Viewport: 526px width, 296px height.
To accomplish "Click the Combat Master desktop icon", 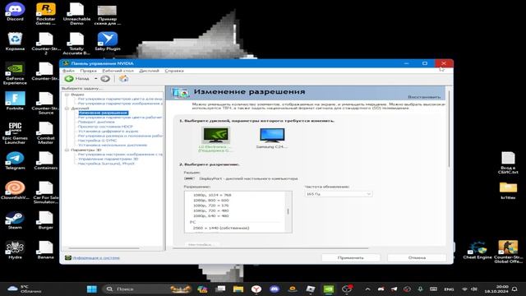I will [x=46, y=133].
